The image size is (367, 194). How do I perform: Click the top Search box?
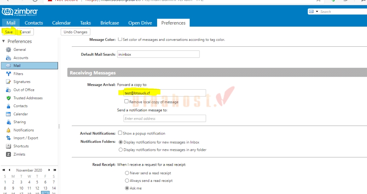click(x=343, y=12)
